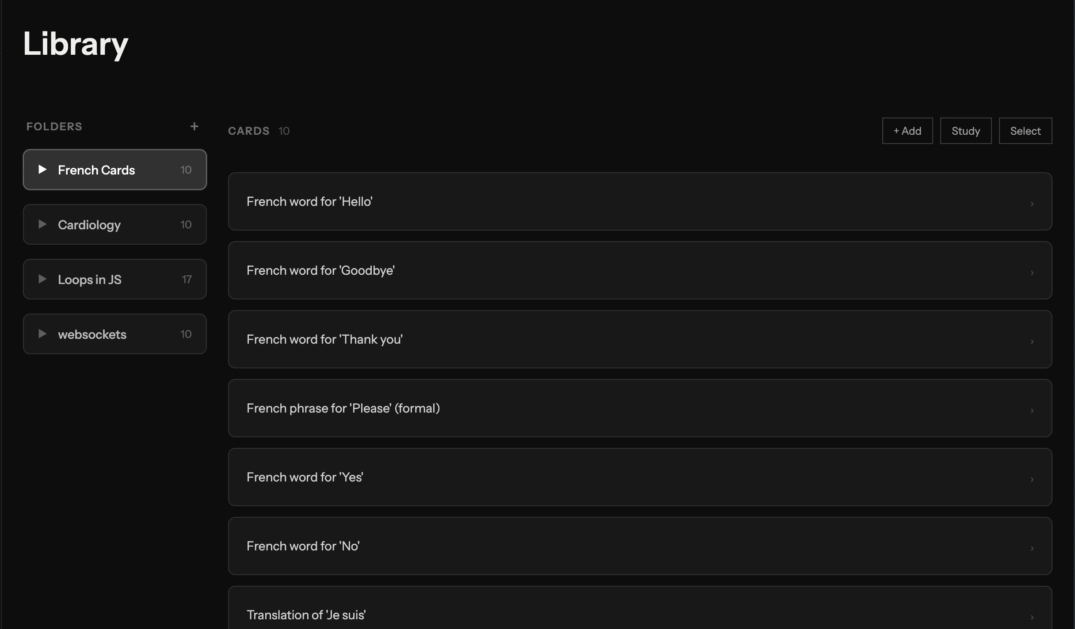Open the Loops in JS folder
Viewport: 1075px width, 629px height.
pos(90,280)
